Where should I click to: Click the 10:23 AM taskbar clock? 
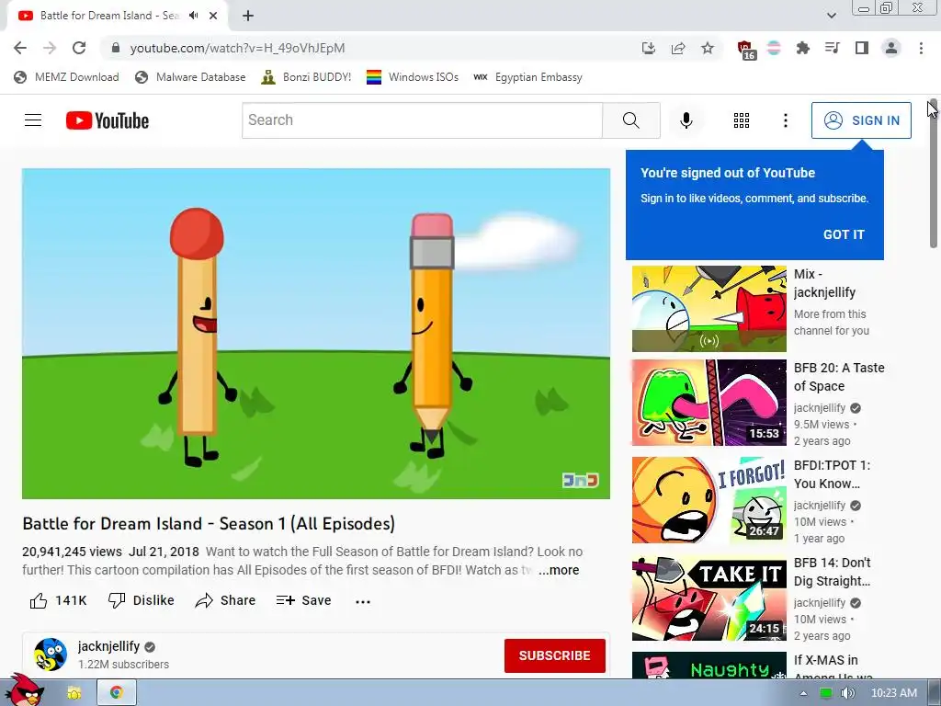pyautogui.click(x=894, y=693)
